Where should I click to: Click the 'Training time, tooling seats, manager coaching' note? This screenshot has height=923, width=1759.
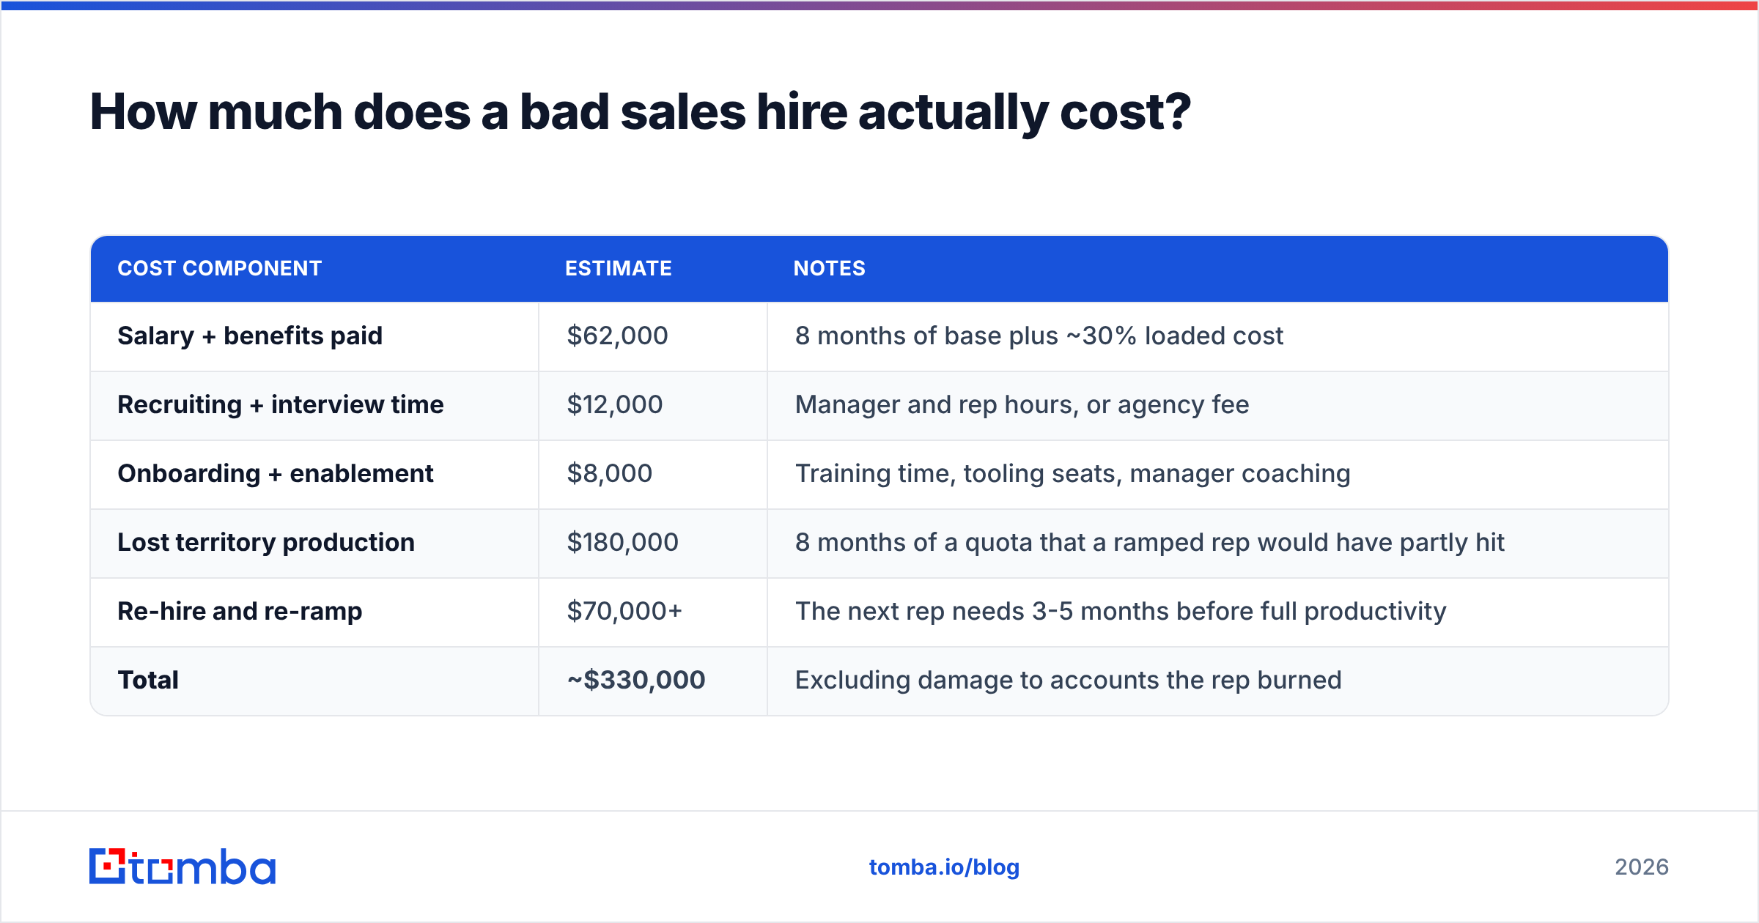1073,473
